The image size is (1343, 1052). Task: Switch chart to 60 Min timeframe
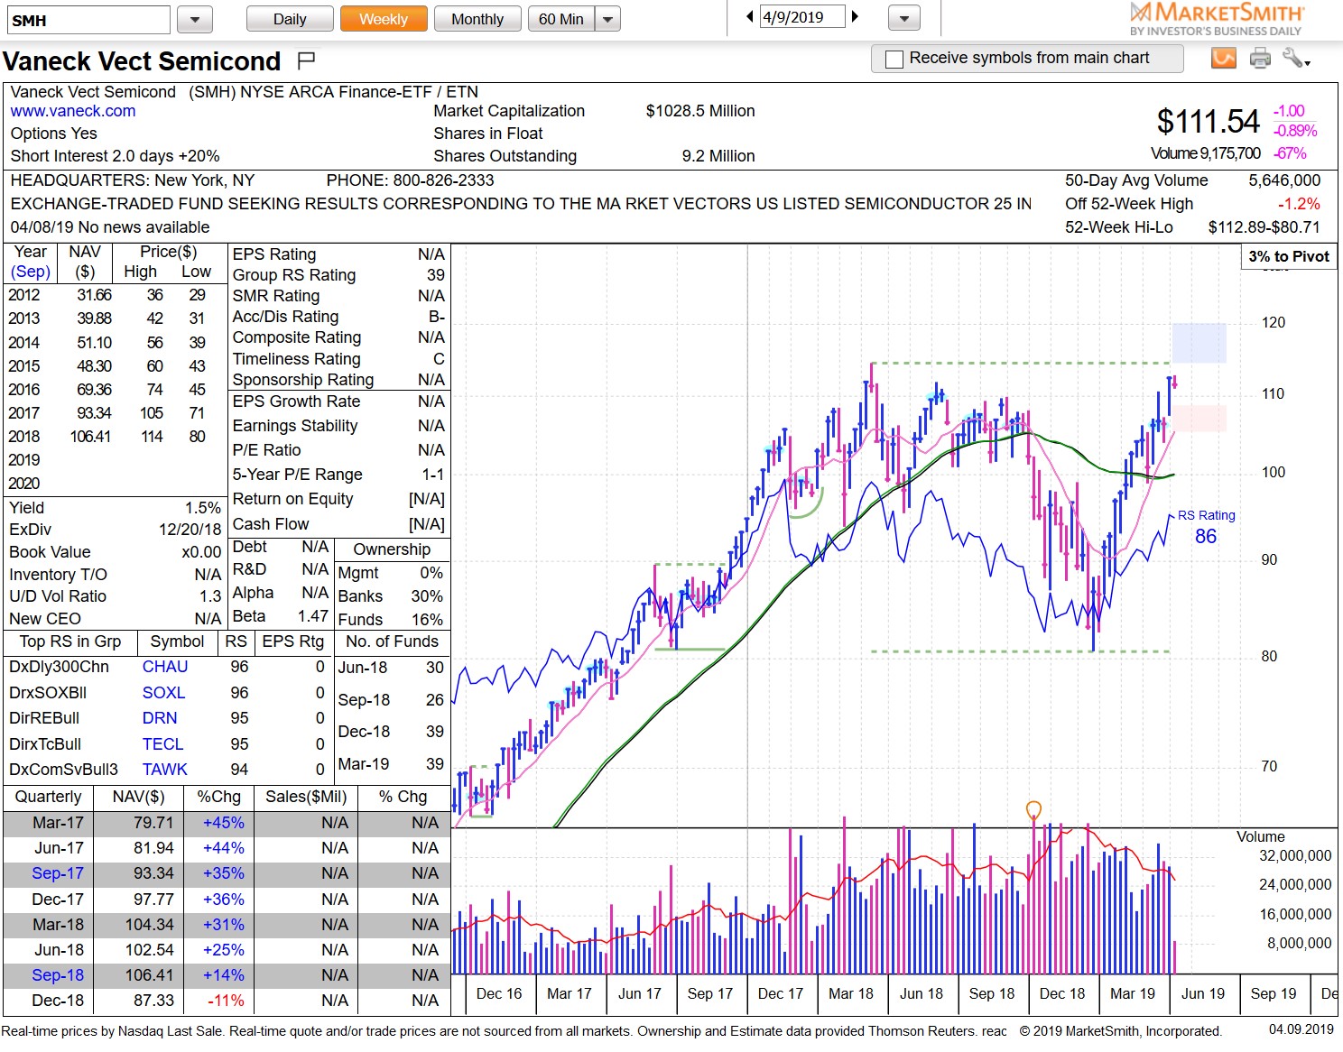point(563,18)
